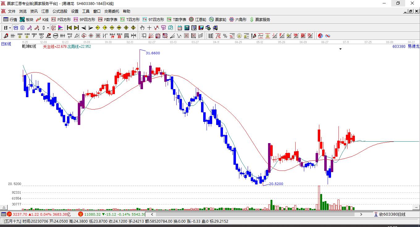Open the 赢家轮 wheel tool

coord(218,19)
